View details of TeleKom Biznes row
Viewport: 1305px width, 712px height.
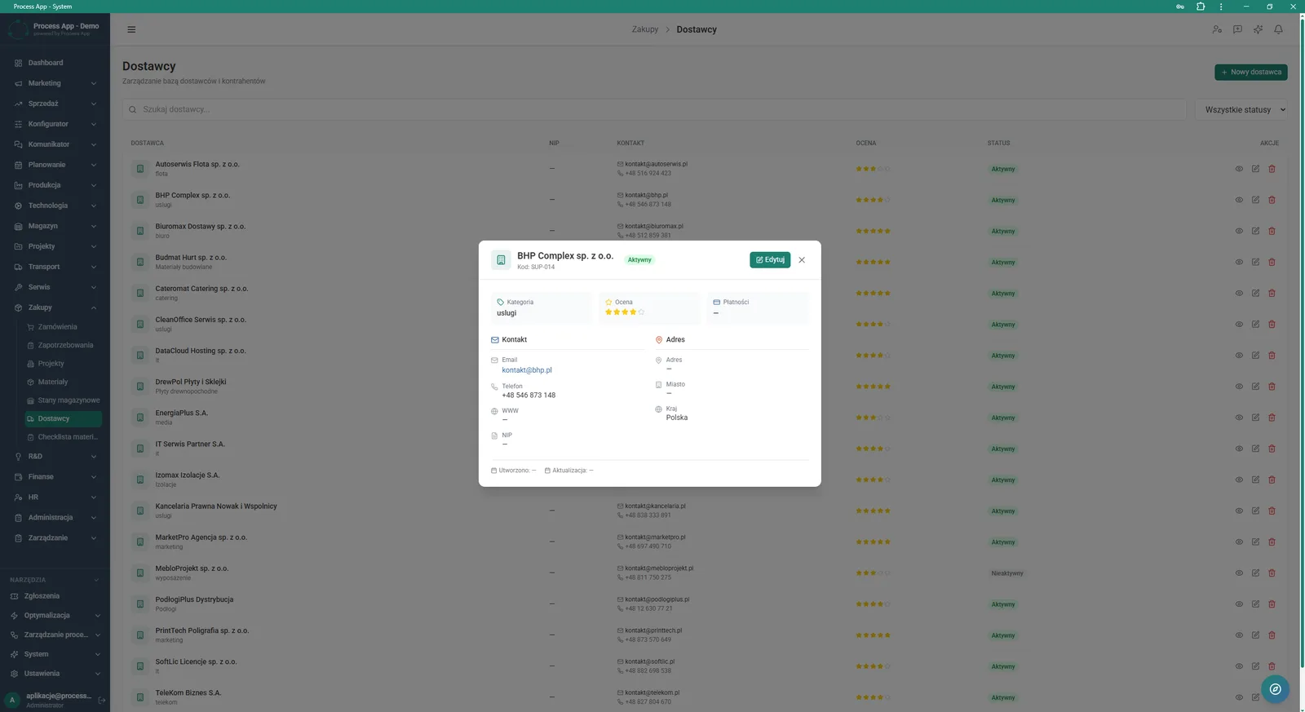[x=1239, y=697]
